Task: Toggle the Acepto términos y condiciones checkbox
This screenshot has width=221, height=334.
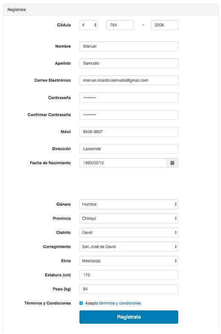Action: coord(81,303)
